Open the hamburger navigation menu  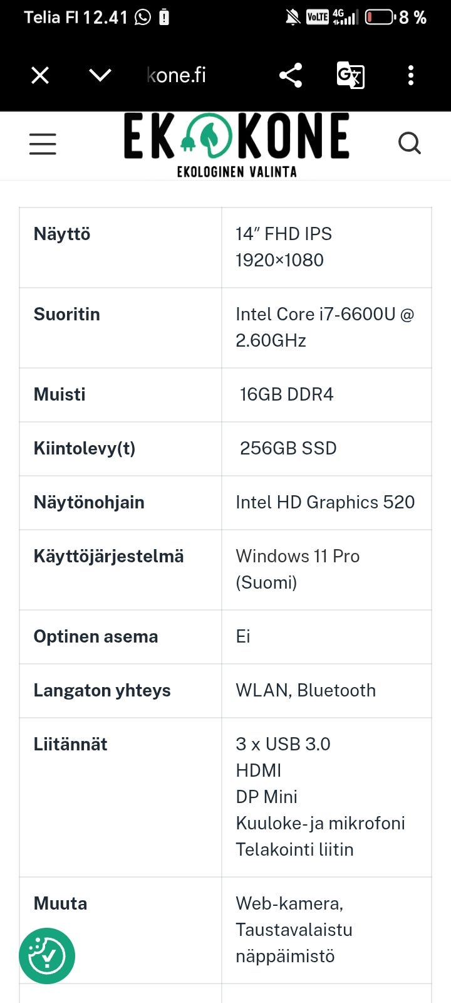coord(43,144)
